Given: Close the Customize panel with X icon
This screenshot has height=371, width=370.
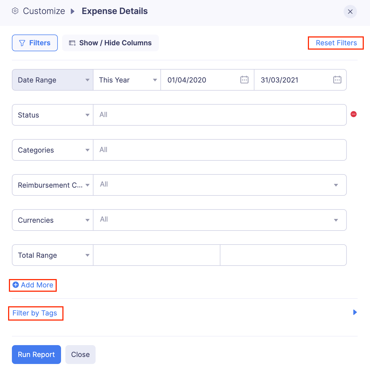Looking at the screenshot, I should 350,12.
